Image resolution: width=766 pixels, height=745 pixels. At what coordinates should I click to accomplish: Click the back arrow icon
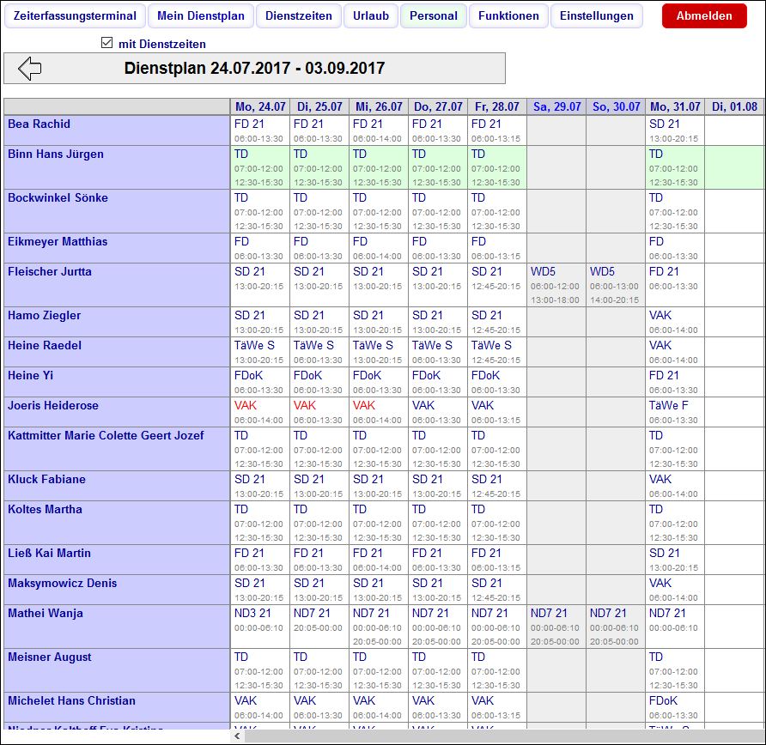(x=30, y=69)
